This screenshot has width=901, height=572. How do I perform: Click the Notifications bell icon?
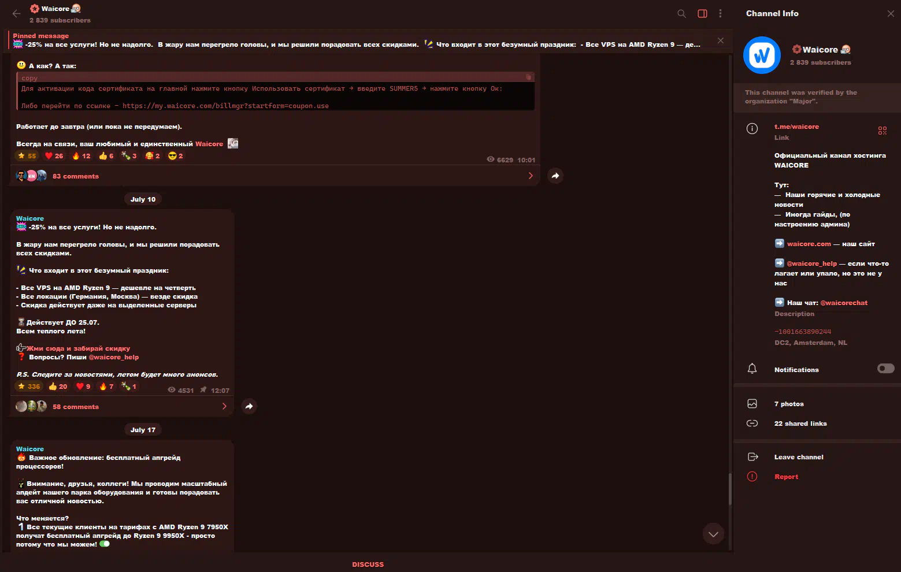pyautogui.click(x=752, y=369)
